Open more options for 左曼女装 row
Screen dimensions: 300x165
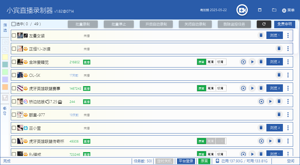[x=288, y=35]
